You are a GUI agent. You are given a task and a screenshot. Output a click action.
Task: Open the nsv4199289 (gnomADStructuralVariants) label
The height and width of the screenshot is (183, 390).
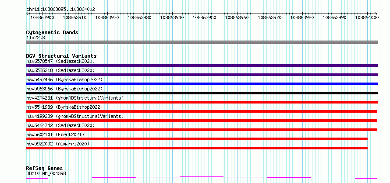tap(75, 116)
